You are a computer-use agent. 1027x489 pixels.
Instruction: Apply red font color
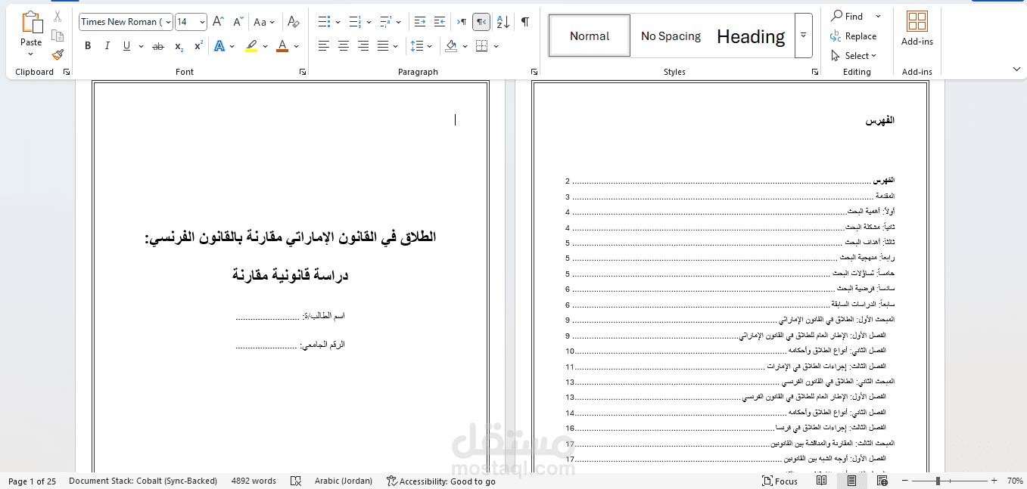282,46
